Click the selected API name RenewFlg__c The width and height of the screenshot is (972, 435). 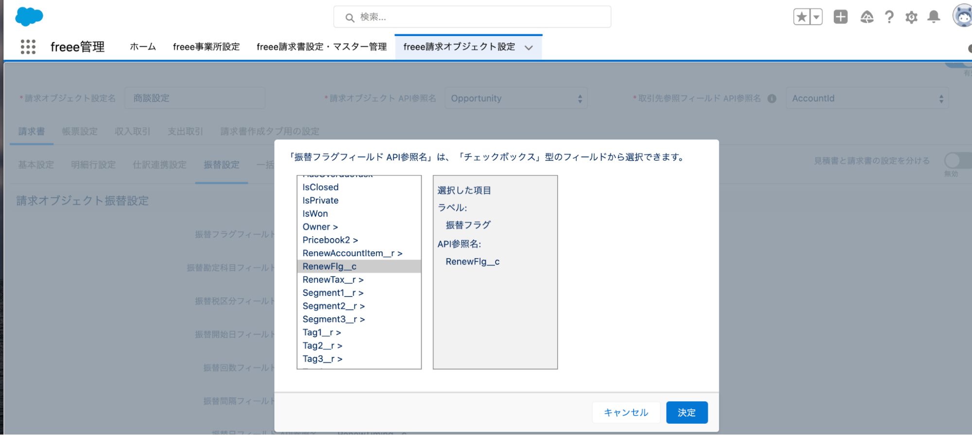(473, 261)
